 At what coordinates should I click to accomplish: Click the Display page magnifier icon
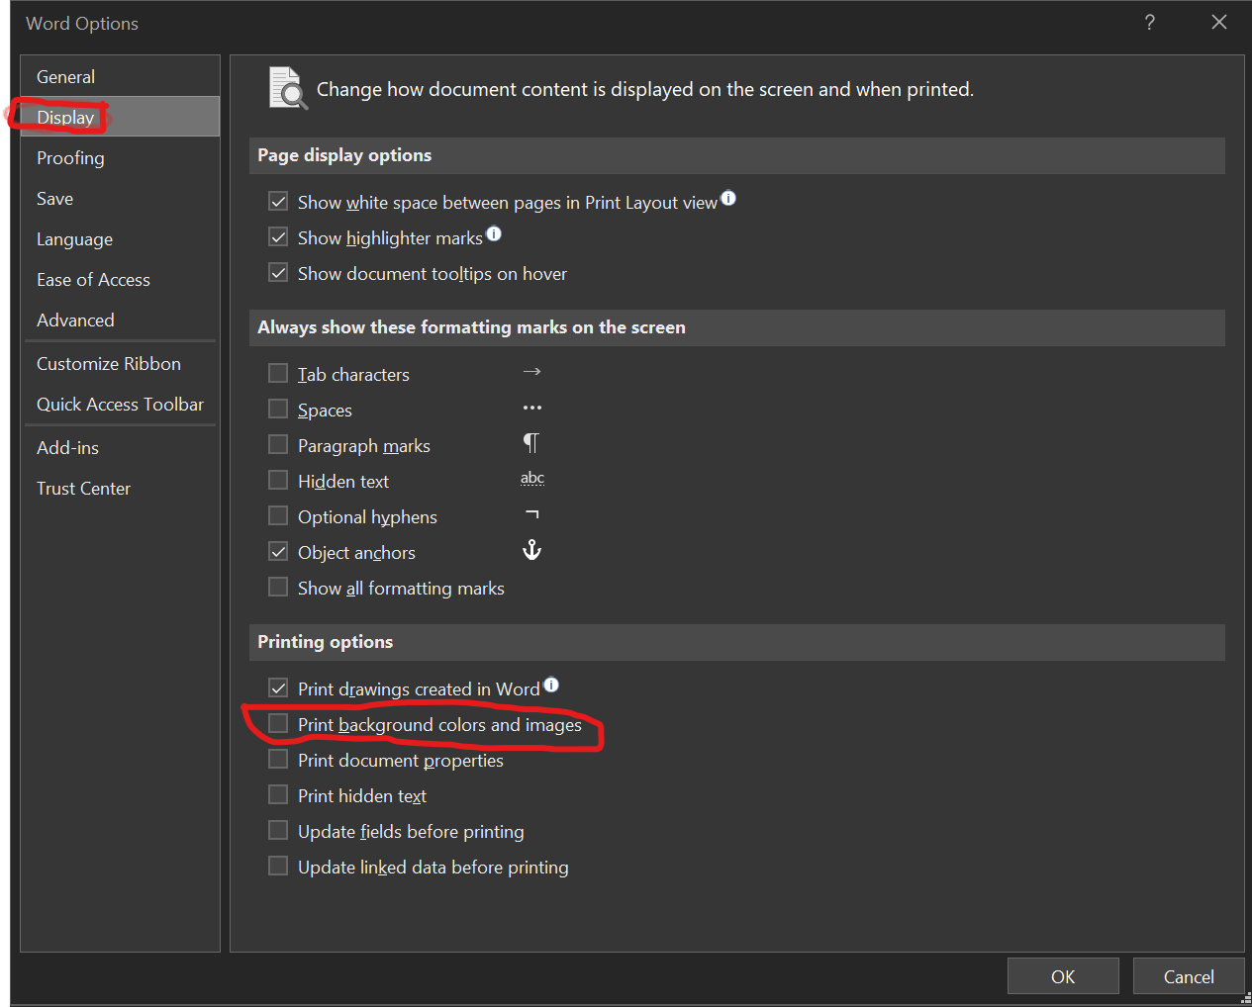pyautogui.click(x=288, y=89)
